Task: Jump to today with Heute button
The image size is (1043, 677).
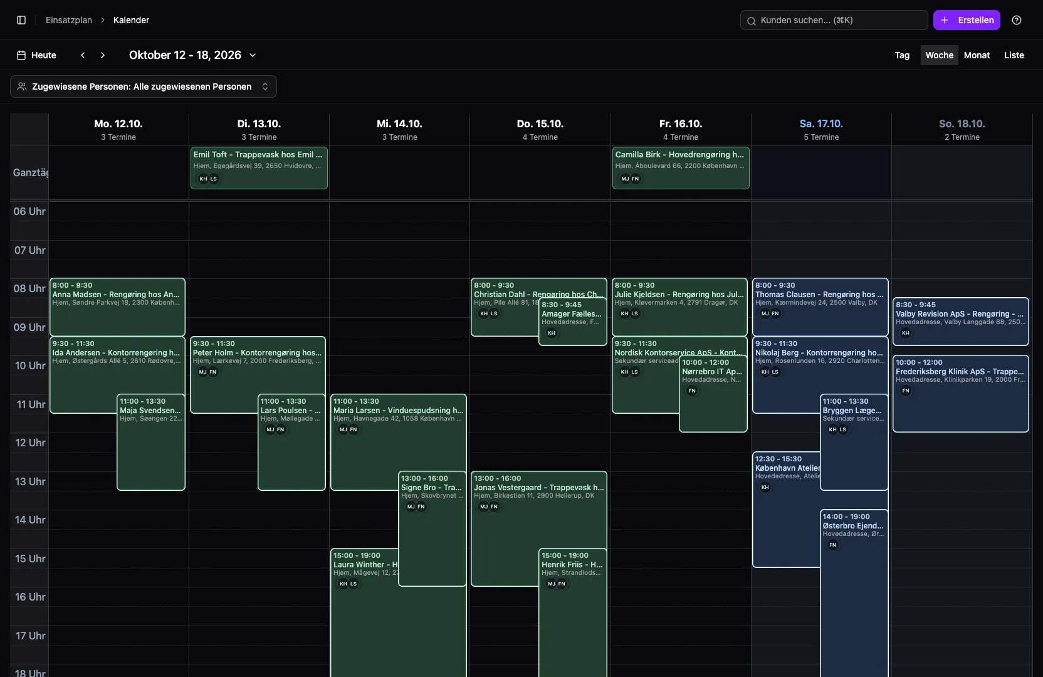Action: point(37,55)
